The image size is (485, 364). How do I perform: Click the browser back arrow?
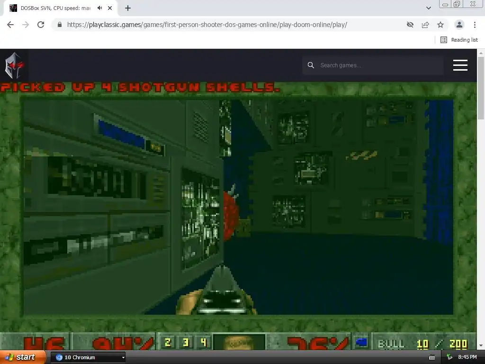10,25
